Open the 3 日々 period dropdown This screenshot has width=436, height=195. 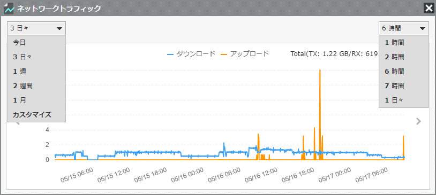pos(36,28)
